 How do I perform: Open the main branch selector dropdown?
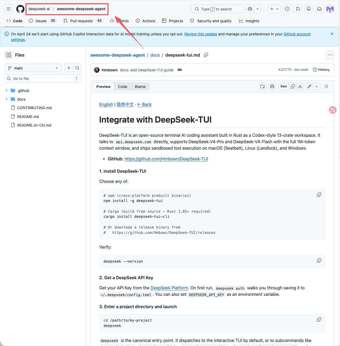[33, 68]
